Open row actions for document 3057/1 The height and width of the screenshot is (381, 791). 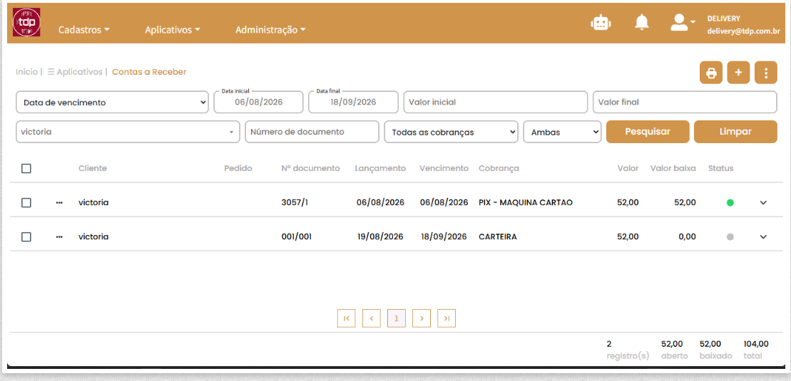[59, 202]
